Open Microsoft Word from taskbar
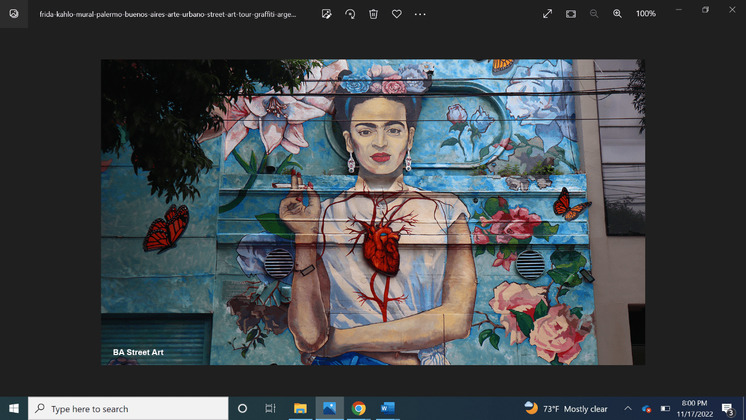Viewport: 746px width, 420px height. (x=388, y=409)
